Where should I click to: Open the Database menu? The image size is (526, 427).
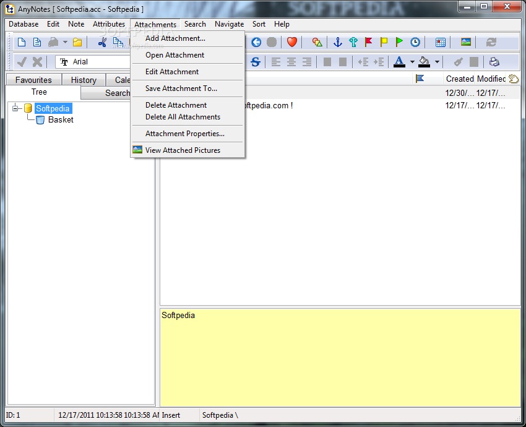[24, 24]
